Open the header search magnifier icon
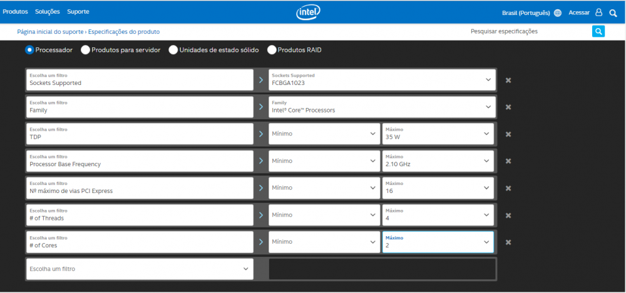This screenshot has height=293, width=626. pyautogui.click(x=613, y=12)
